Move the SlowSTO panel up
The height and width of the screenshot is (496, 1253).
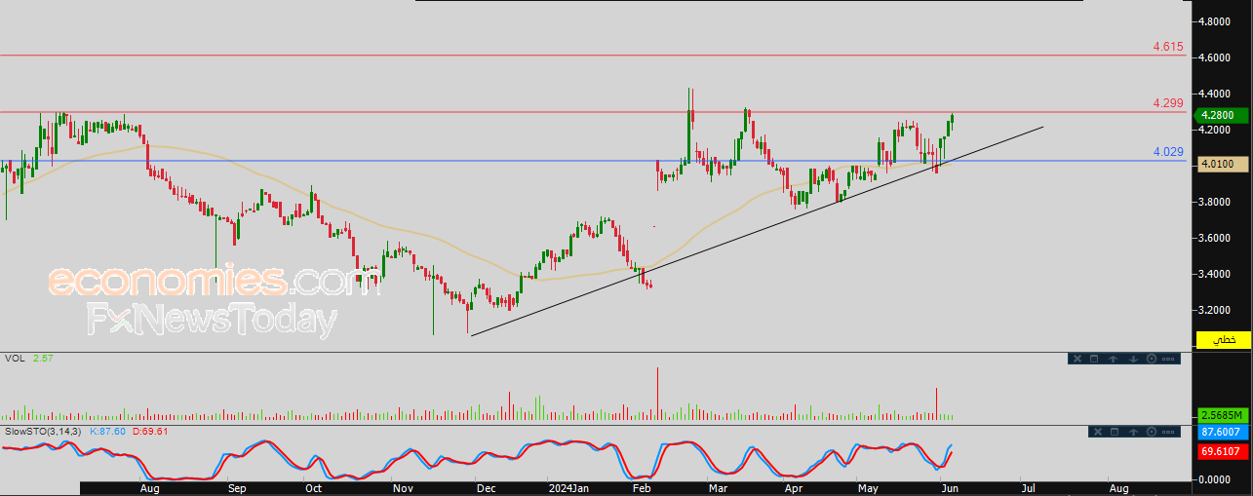(1133, 432)
